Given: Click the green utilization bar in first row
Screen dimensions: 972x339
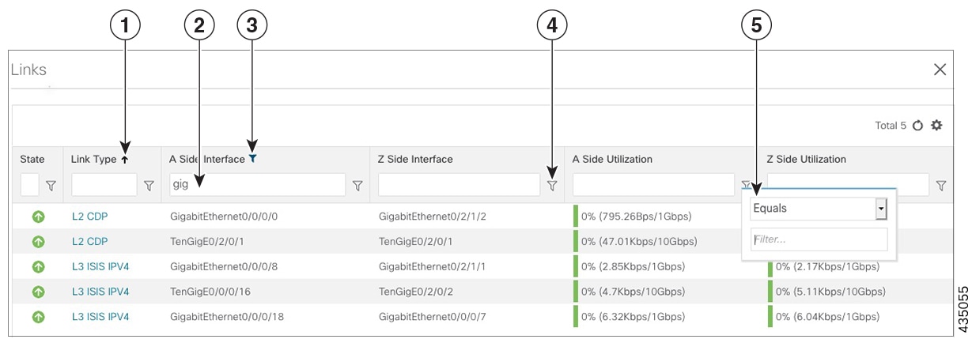Looking at the screenshot, I should pos(576,217).
